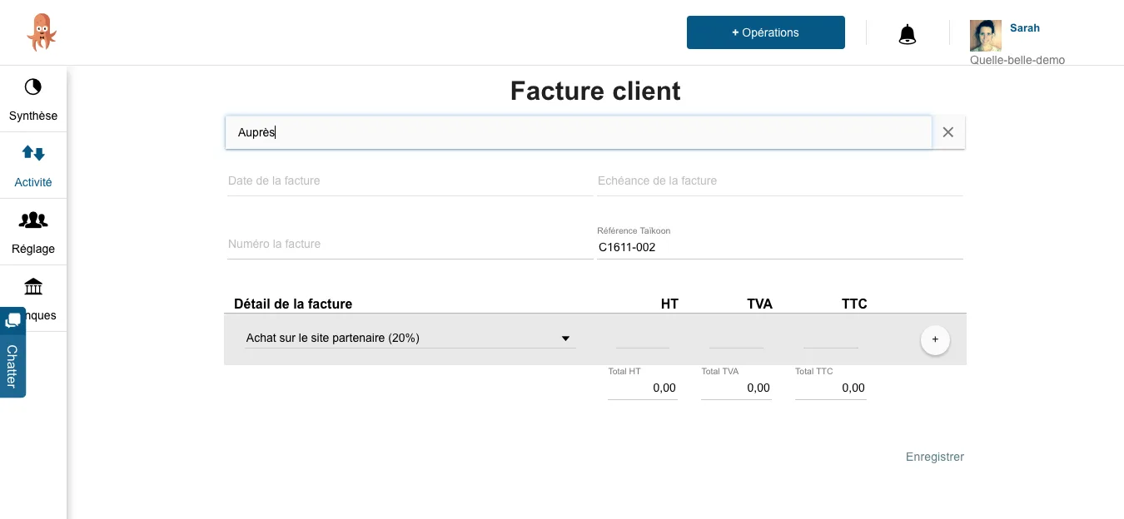The image size is (1124, 519).
Task: Open the Réglage people icon
Action: click(33, 220)
